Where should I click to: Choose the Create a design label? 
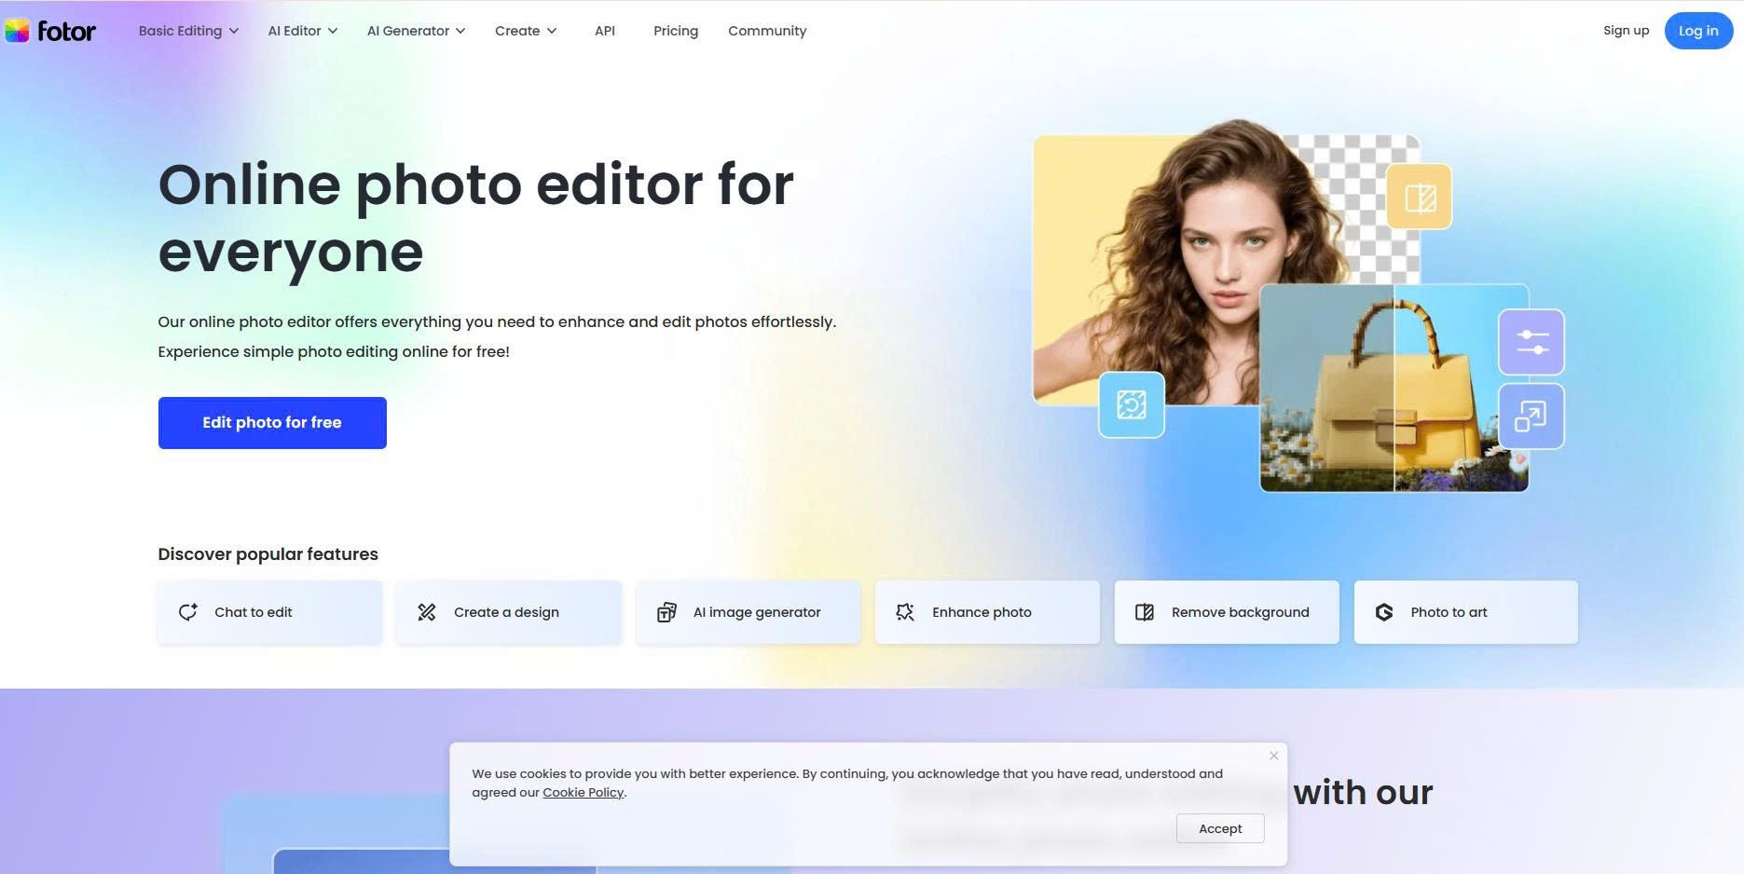coord(506,612)
